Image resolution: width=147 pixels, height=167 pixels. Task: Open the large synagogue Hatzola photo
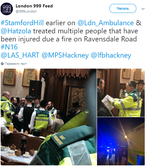pyautogui.click(x=49, y=117)
